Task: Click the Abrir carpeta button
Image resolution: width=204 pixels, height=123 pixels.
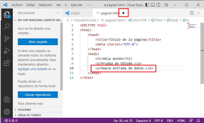Action: [38, 42]
